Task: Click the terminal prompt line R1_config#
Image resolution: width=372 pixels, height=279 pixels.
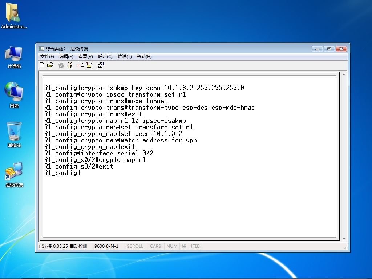Action: click(62, 173)
